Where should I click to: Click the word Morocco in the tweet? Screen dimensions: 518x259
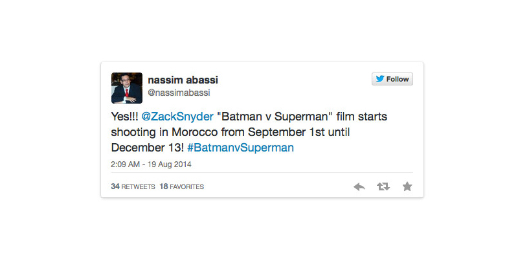[195, 132]
